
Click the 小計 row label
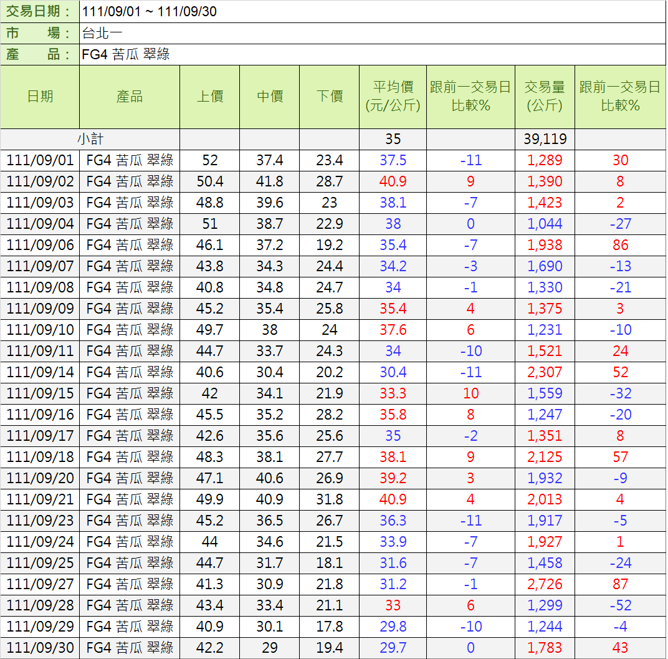tap(90, 139)
